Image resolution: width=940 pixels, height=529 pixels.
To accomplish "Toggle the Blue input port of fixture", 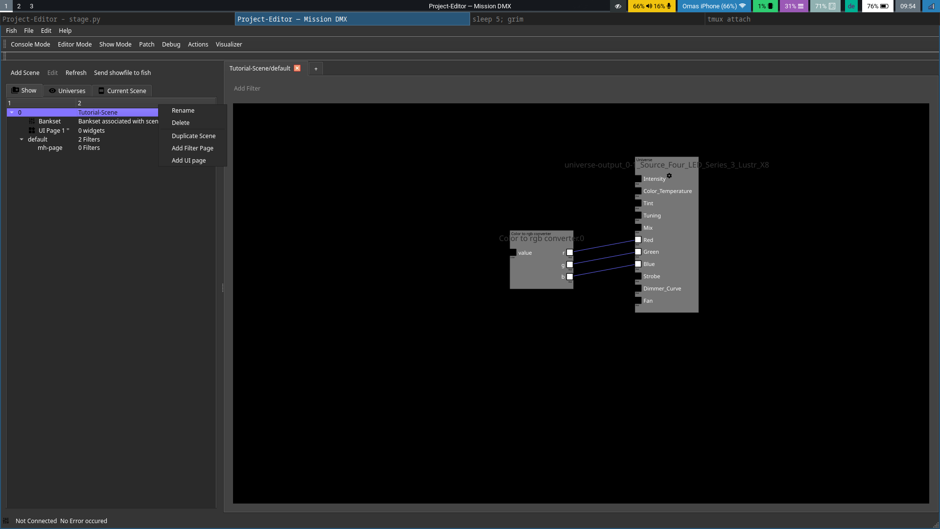I will [638, 264].
